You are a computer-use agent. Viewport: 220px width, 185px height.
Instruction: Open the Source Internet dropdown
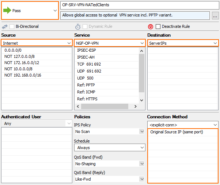tap(37, 43)
